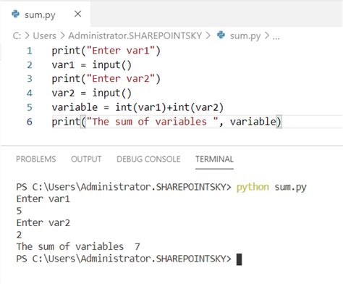Click the sum.py breadcrumb file entry
This screenshot has width=343, height=284.
[x=245, y=36]
